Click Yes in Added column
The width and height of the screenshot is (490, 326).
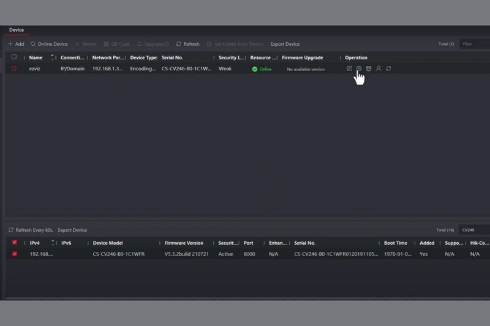(423, 254)
